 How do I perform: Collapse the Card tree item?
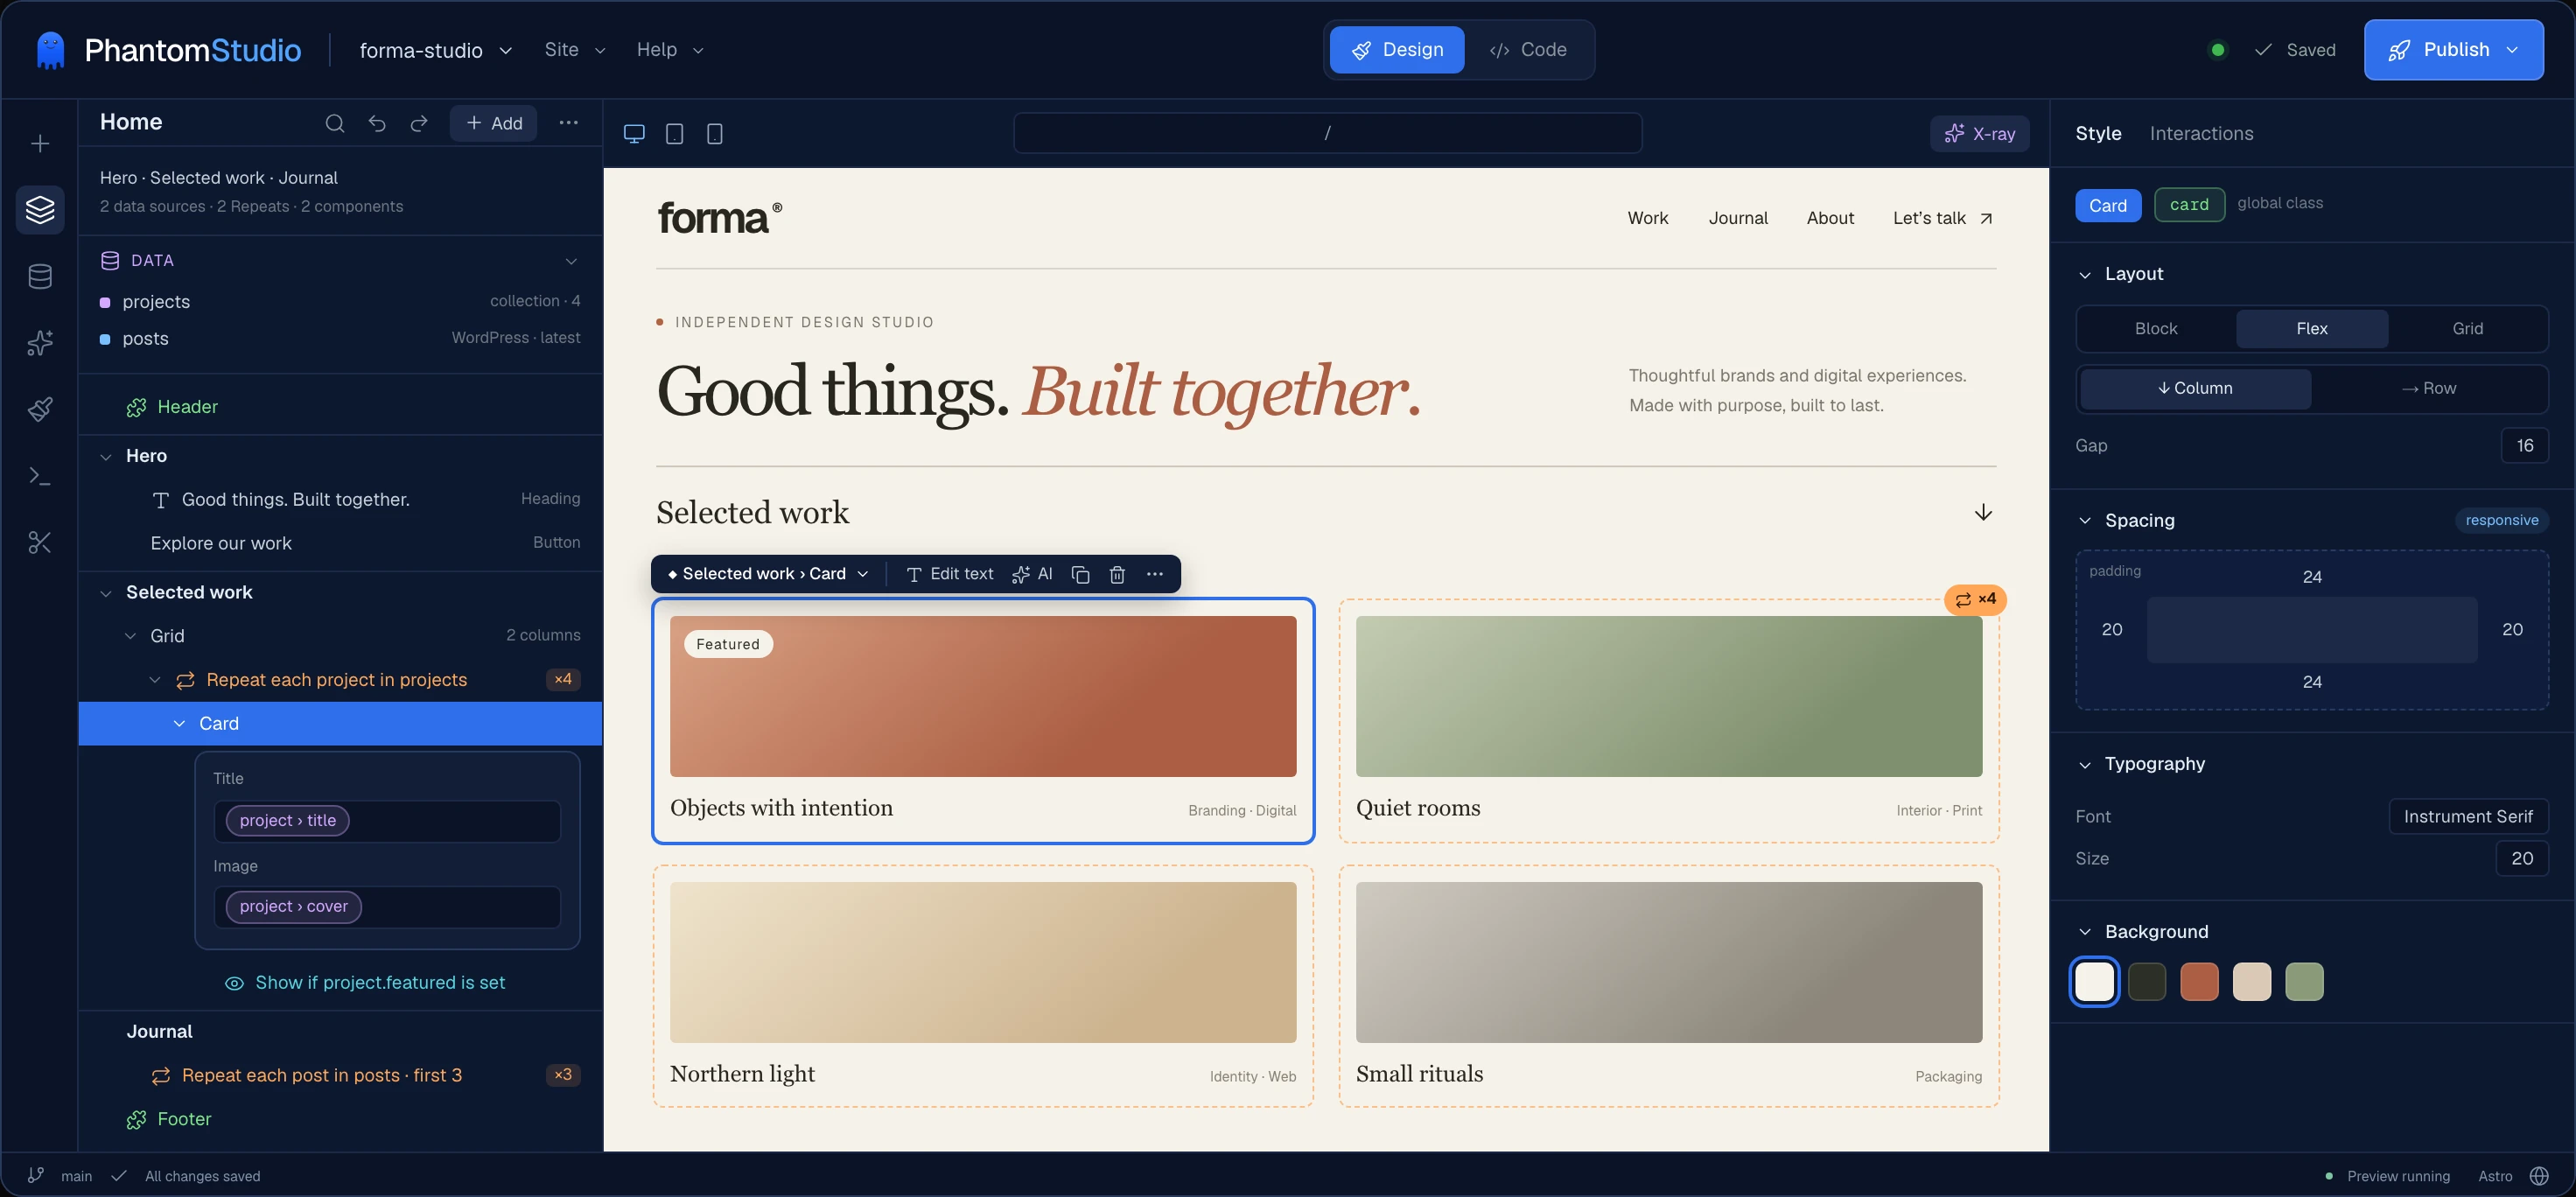[179, 724]
